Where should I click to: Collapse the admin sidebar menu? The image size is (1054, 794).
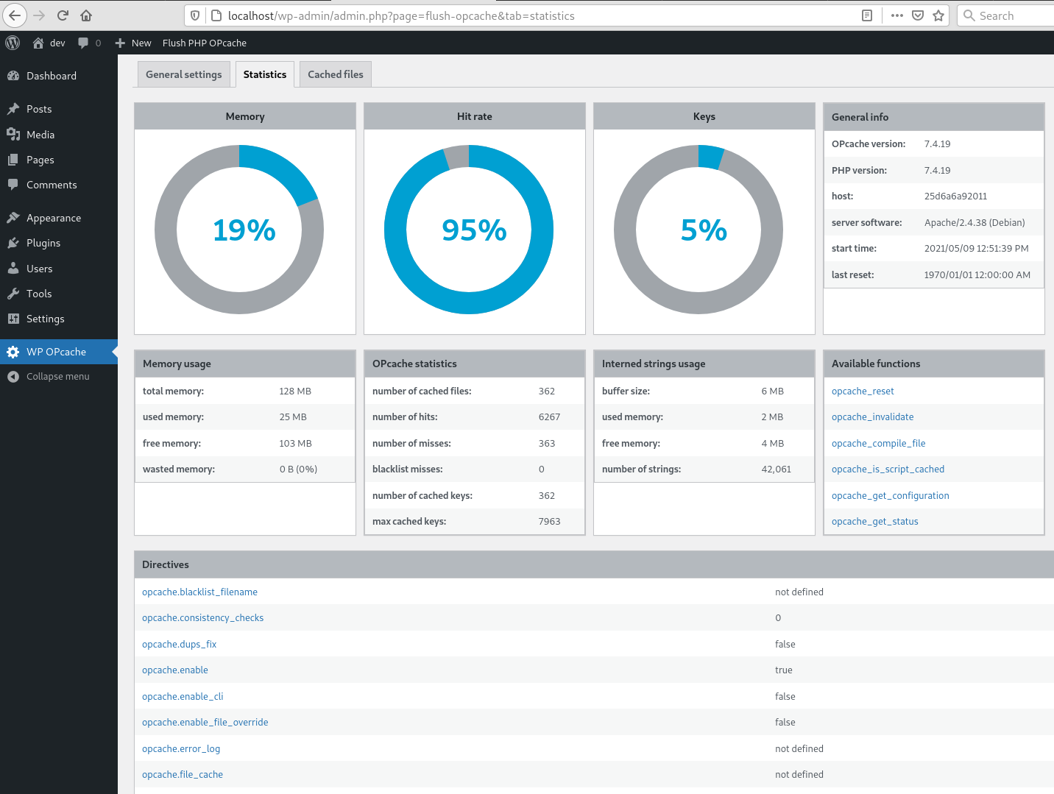pyautogui.click(x=59, y=376)
